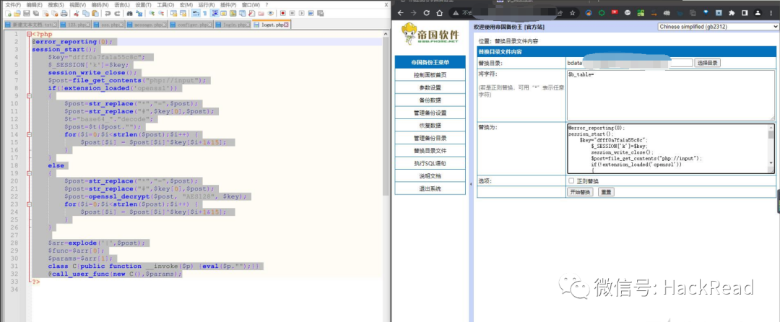Open 备份数据 in the sidebar menu
The height and width of the screenshot is (322, 780).
(430, 100)
